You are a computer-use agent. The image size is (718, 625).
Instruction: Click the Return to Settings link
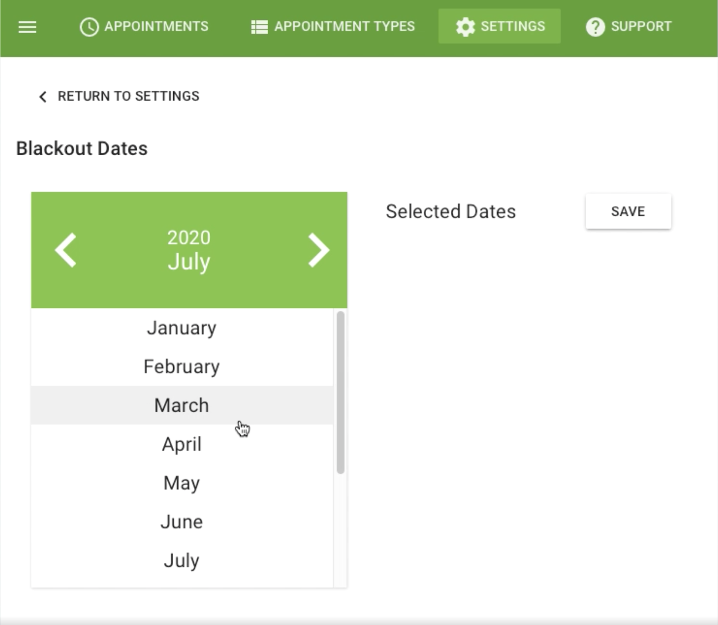pyautogui.click(x=119, y=96)
